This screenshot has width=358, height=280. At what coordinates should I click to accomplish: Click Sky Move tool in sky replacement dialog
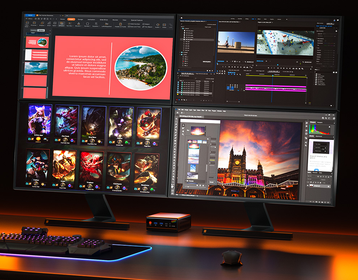(x=183, y=125)
